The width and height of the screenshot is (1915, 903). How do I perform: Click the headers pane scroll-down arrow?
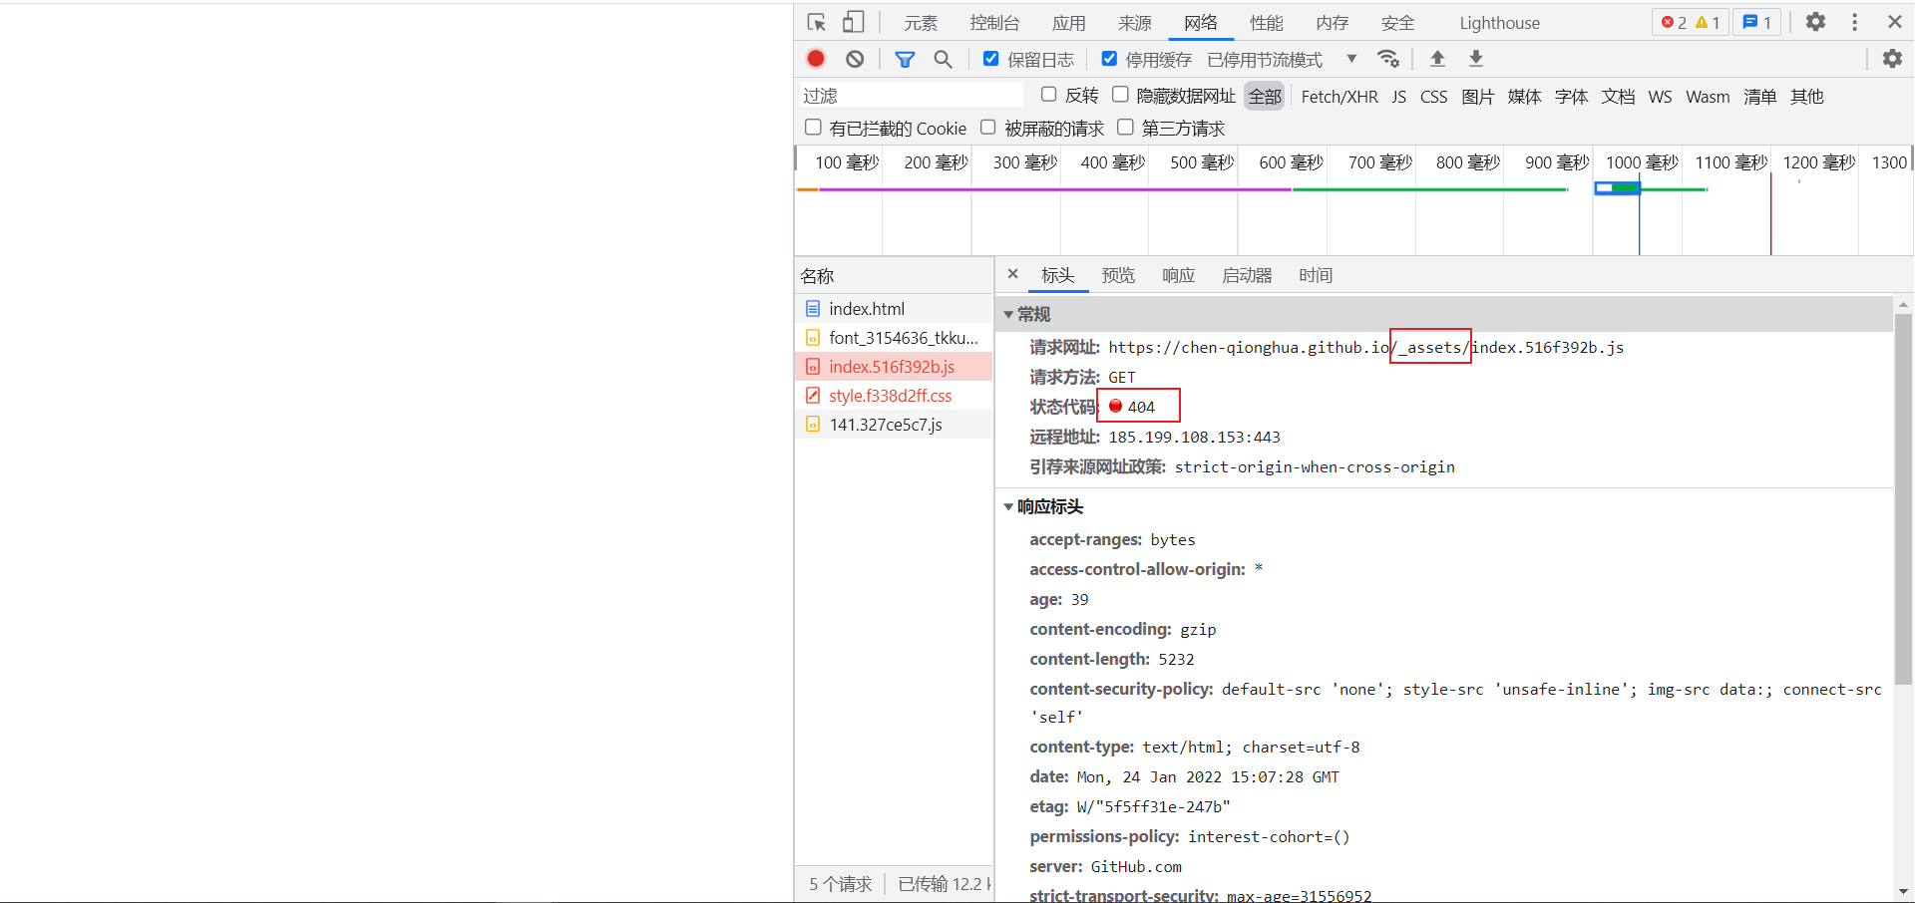coord(1903,892)
